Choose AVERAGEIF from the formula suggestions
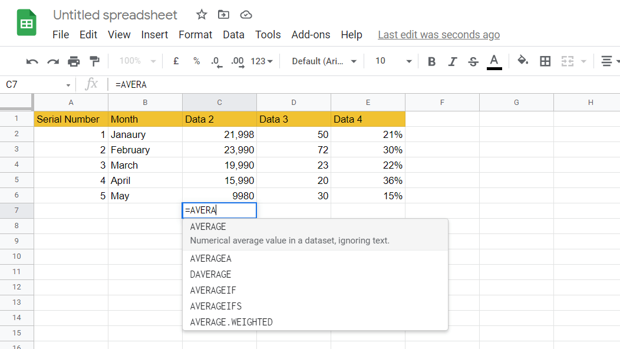 (213, 290)
